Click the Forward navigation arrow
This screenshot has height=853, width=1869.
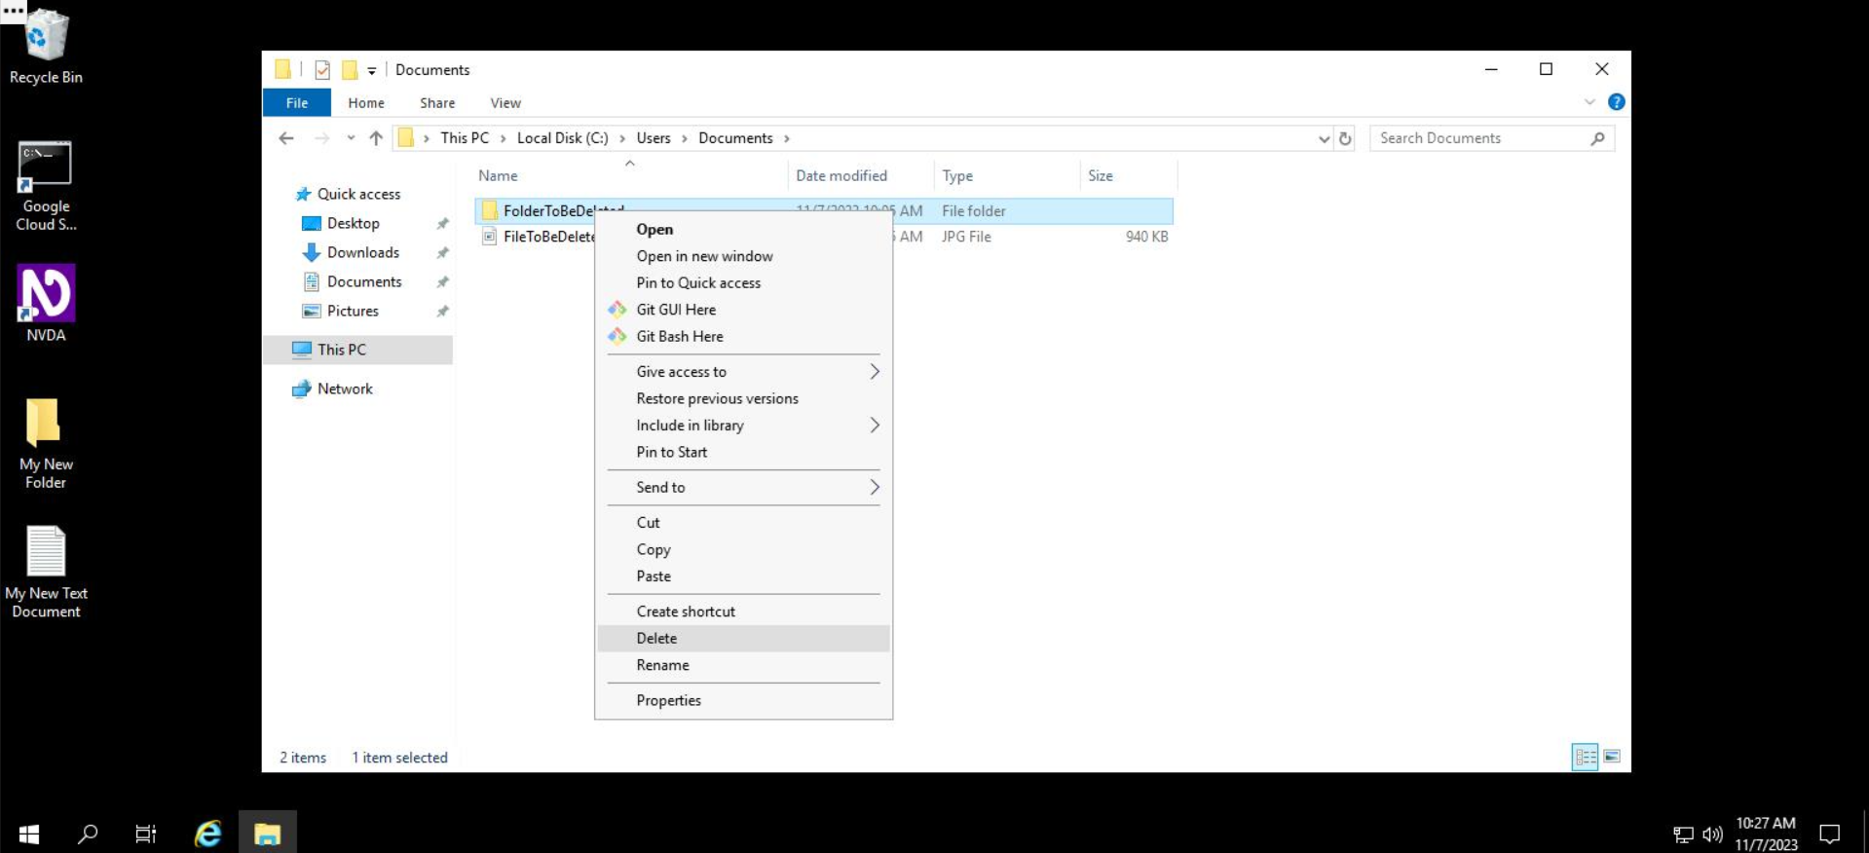click(321, 138)
